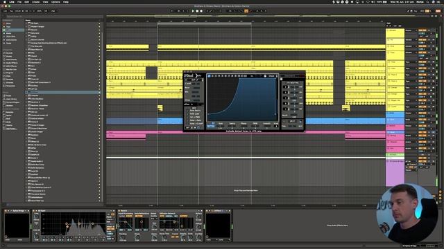Click the LFOtool Phase value field
This screenshot has width=444, height=249.
tap(244, 127)
